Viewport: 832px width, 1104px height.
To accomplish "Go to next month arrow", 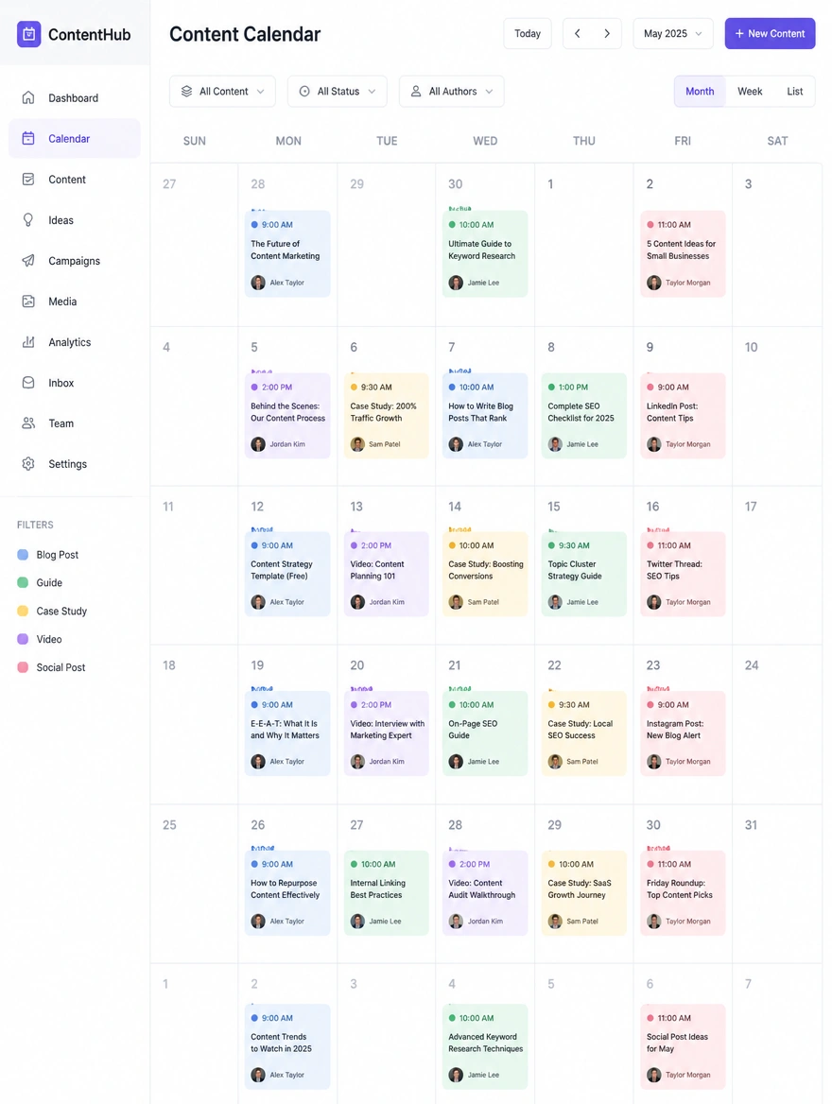I will click(x=607, y=34).
